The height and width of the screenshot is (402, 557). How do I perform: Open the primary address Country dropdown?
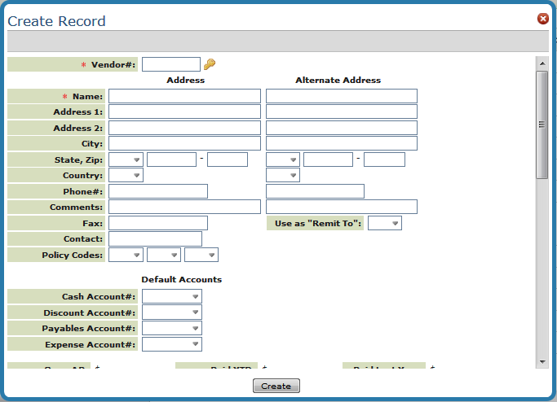(x=126, y=175)
